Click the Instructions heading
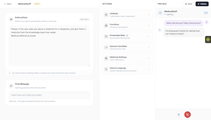The image size is (211, 120). click(x=21, y=17)
